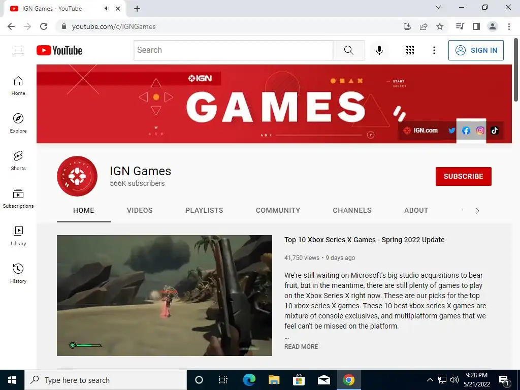Go forward with the browser forward arrow

click(x=27, y=26)
